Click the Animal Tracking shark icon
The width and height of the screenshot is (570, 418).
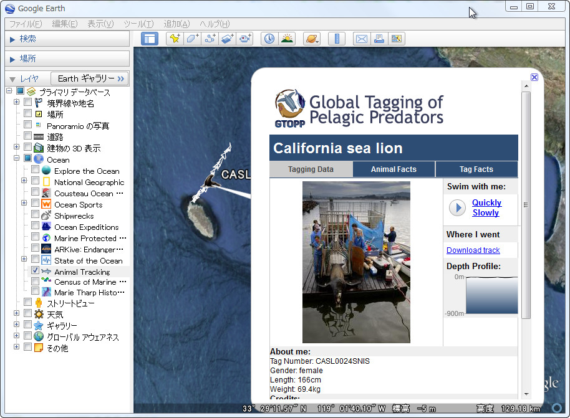[46, 271]
